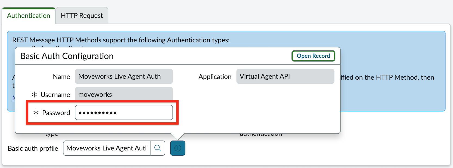The image size is (453, 168).
Task: Click the Application label text
Action: (215, 77)
